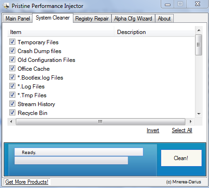The image size is (209, 188).
Task: Toggle the *.Log Files checkbox
Action: tap(12, 86)
